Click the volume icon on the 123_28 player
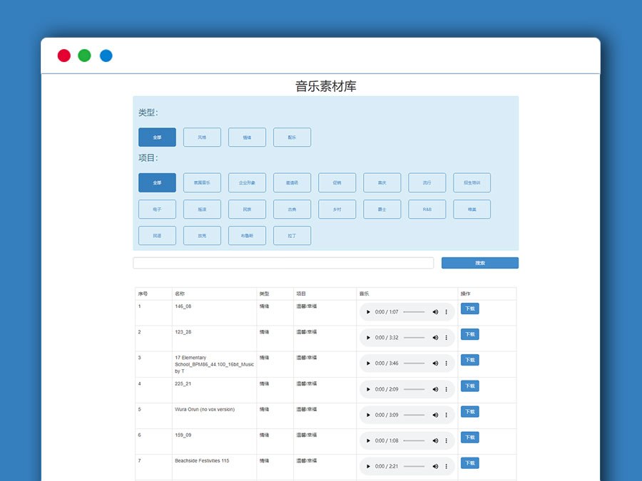The image size is (642, 481). [435, 337]
